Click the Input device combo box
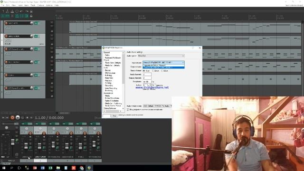Screen dimensions: 304x171 (163, 62)
